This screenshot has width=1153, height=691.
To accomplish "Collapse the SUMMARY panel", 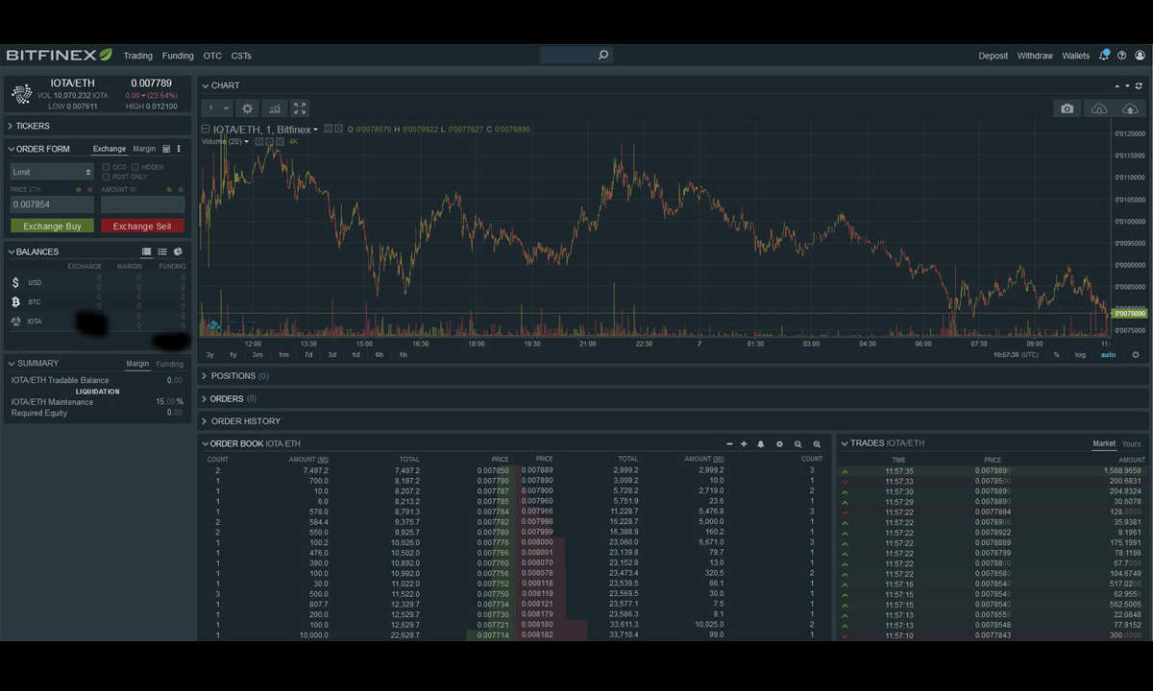I will [35, 364].
